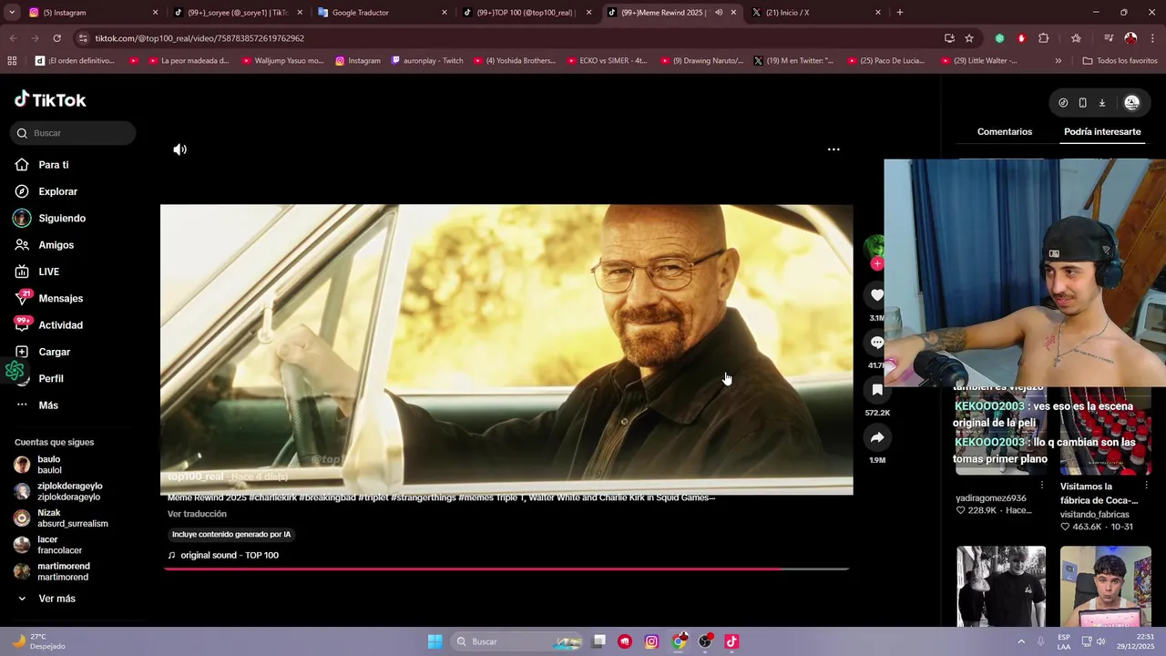Screen dimensions: 1166x656
Task: Follow creator with the red plus badge
Action: [876, 264]
